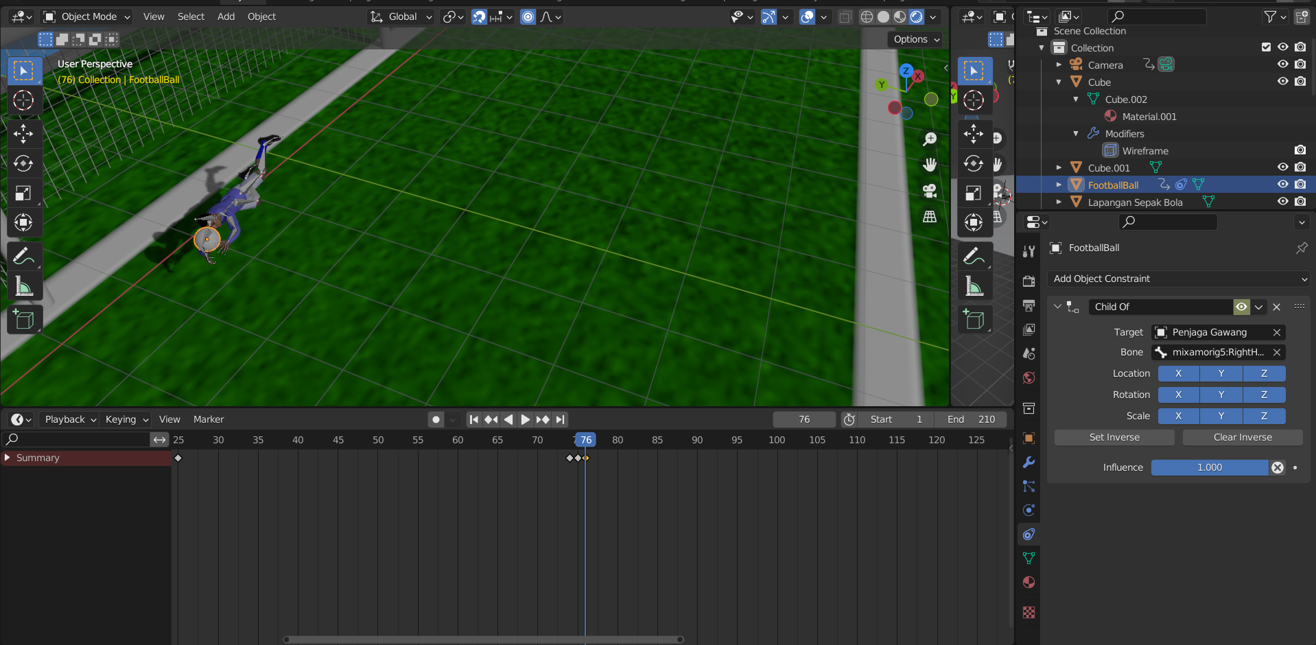The height and width of the screenshot is (645, 1316).
Task: Open the Add menu in viewport header
Action: [226, 16]
